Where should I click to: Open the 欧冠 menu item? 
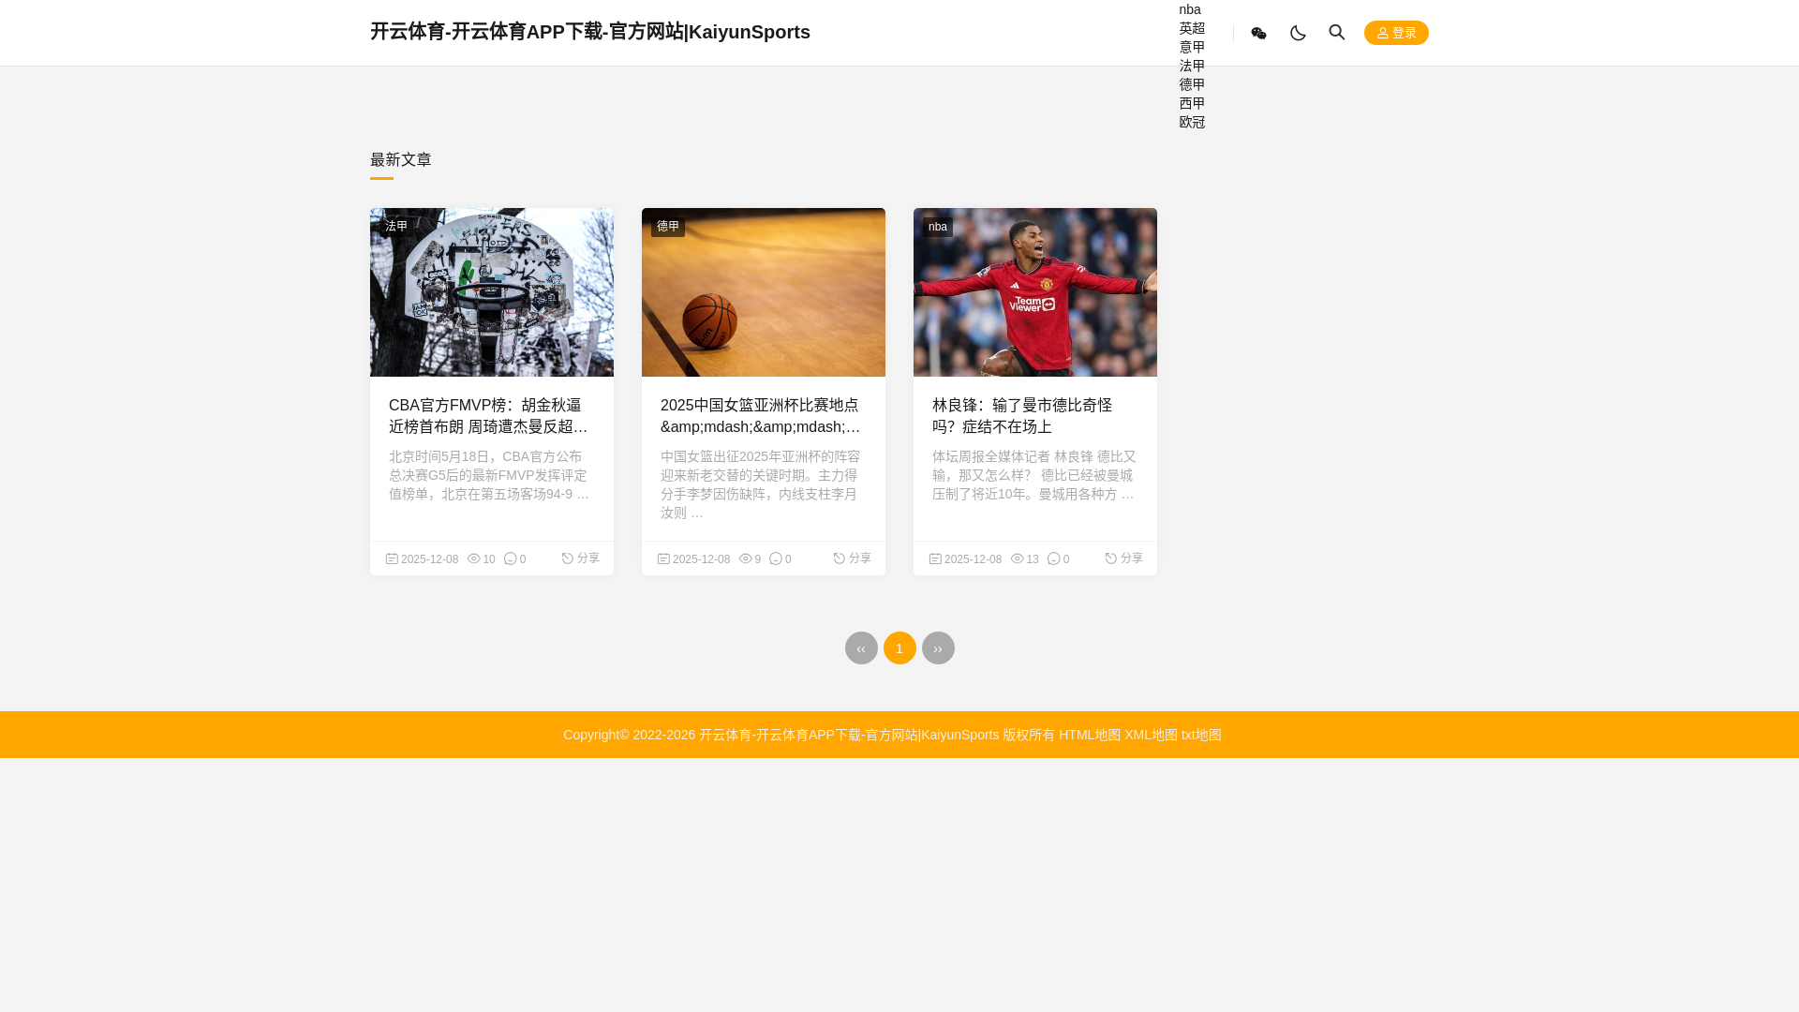pyautogui.click(x=1192, y=122)
